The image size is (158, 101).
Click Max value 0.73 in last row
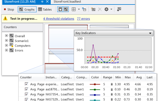click(x=127, y=99)
